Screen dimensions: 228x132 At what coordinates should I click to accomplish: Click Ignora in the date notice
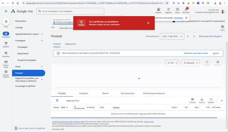[x=216, y=53]
